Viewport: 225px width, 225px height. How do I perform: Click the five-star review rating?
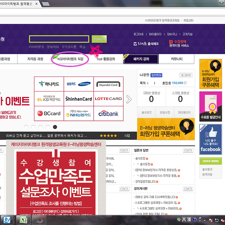[x=108, y=136]
